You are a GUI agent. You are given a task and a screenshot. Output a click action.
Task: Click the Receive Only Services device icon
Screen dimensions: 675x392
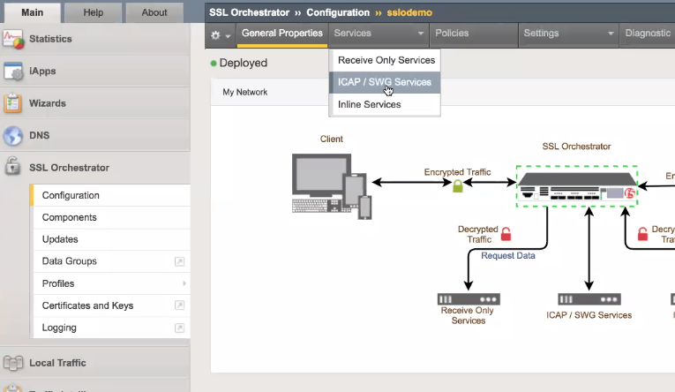[469, 299]
